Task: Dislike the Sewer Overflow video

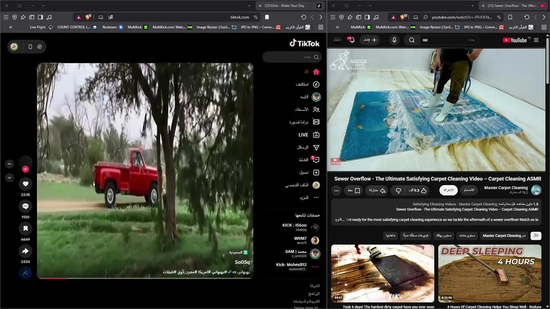Action: [398, 191]
